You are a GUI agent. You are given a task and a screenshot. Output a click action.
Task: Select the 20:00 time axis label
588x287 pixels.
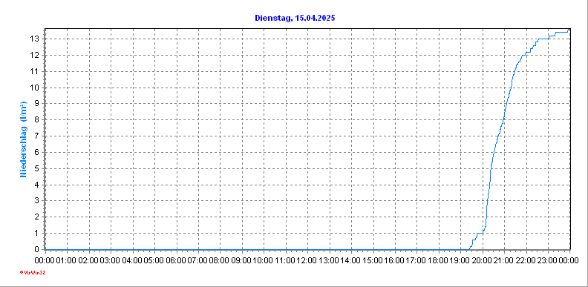click(483, 260)
